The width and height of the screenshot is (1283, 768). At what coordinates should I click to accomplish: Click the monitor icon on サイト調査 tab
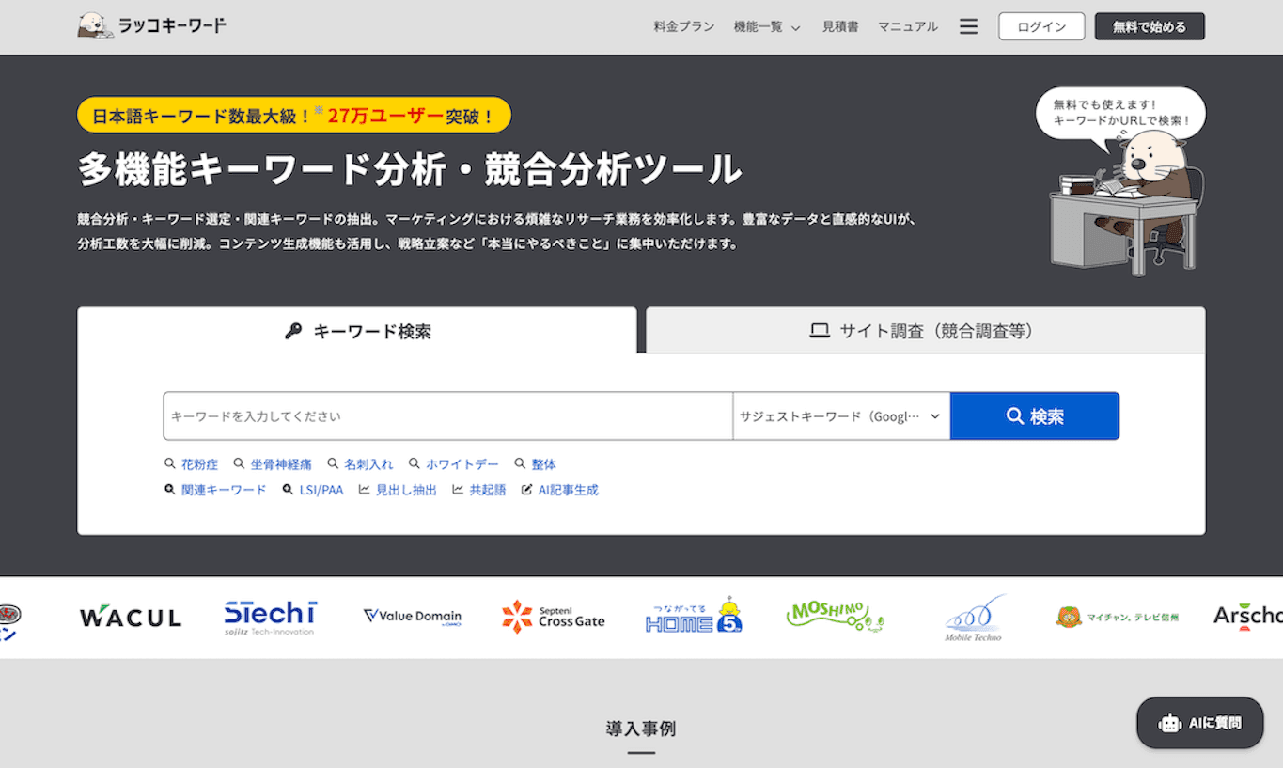point(818,329)
